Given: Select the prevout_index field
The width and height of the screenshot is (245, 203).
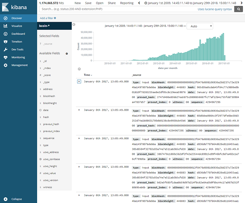Looking at the screenshot, I should pos(51,131).
